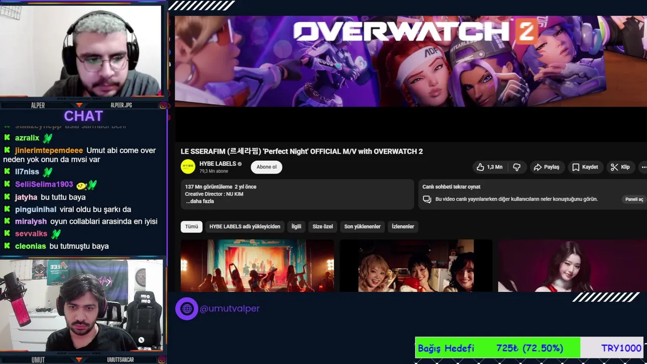647x364 pixels.
Task: Select the Son yüklenenler filter chip
Action: (362, 226)
